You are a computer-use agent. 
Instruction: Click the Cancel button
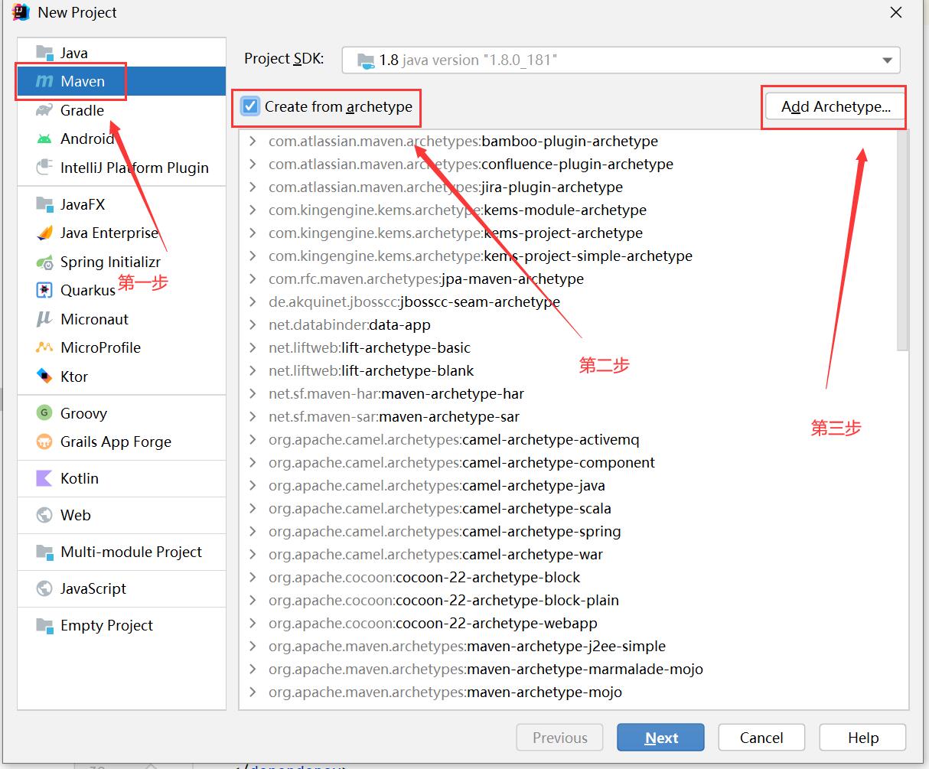(x=761, y=738)
